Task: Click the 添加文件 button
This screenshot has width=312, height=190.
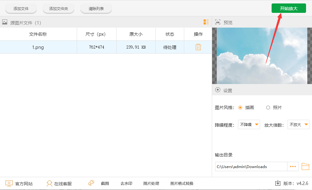Action: point(21,9)
